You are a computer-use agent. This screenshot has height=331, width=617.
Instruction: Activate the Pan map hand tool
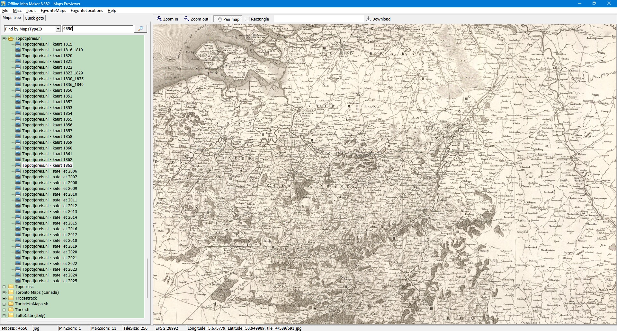(x=220, y=19)
